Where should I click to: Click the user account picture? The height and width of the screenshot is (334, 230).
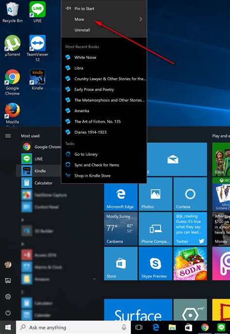coord(8,264)
